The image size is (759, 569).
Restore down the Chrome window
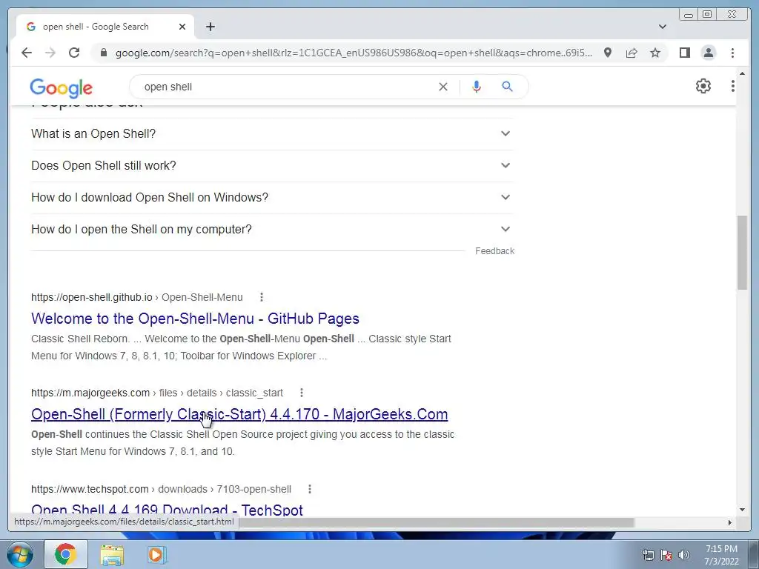[x=707, y=15]
